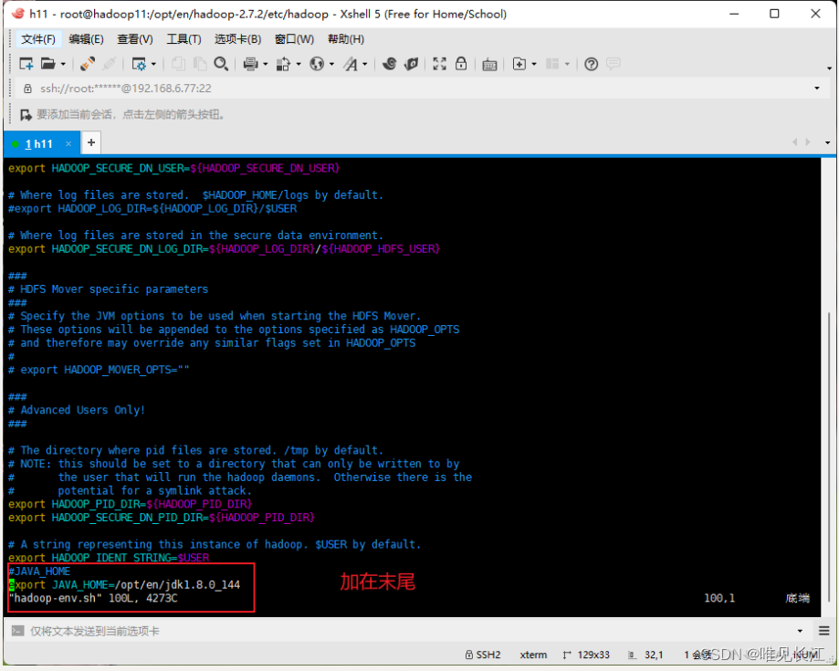
Task: Open the keyboard mapping icon
Action: pyautogui.click(x=489, y=65)
